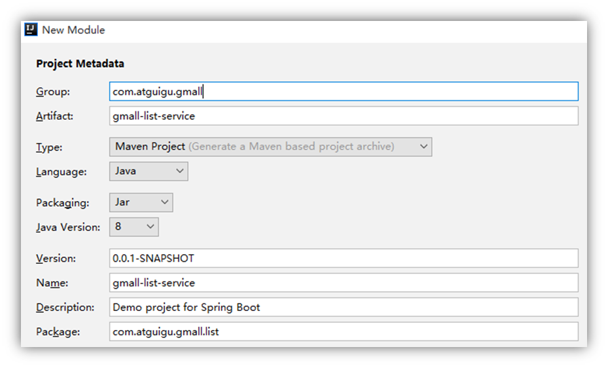Click the Description field for Spring Boot

pos(344,307)
